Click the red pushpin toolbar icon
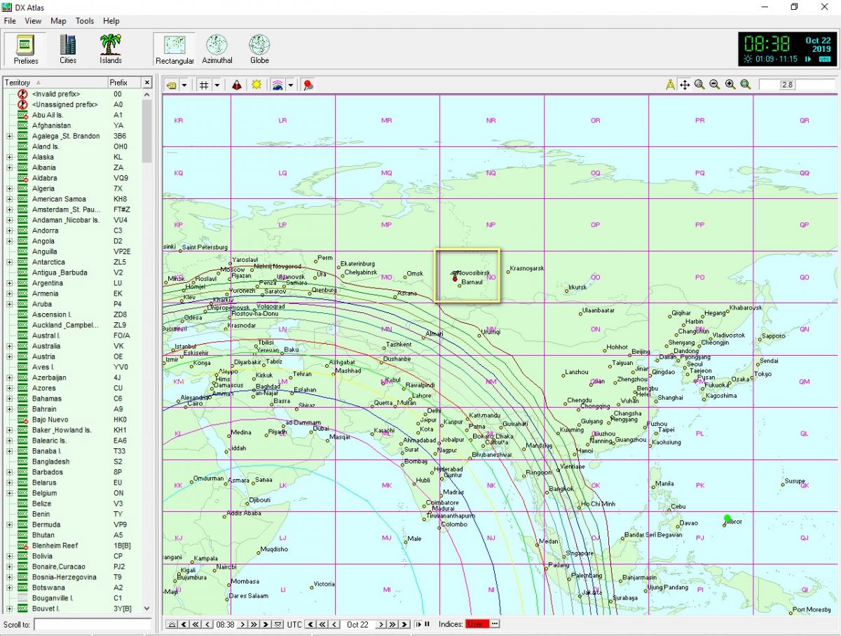 308,85
